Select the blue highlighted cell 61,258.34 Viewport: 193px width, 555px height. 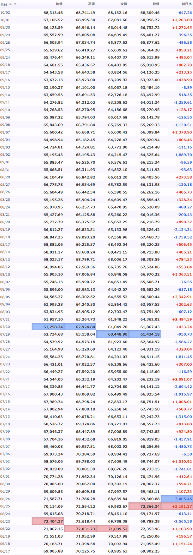coord(47,327)
